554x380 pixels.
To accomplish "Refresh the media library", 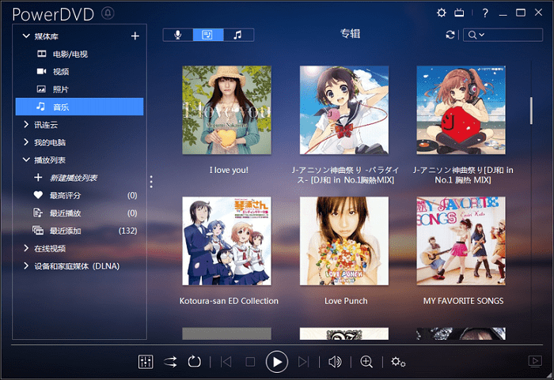I will (450, 35).
